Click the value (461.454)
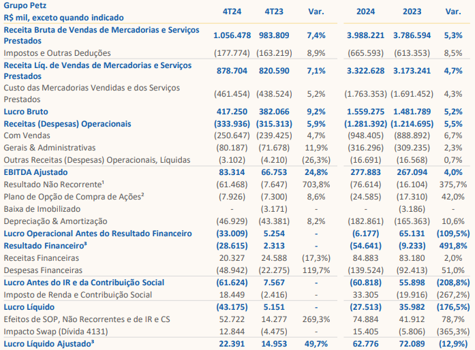The height and width of the screenshot is (350, 475). coord(232,94)
